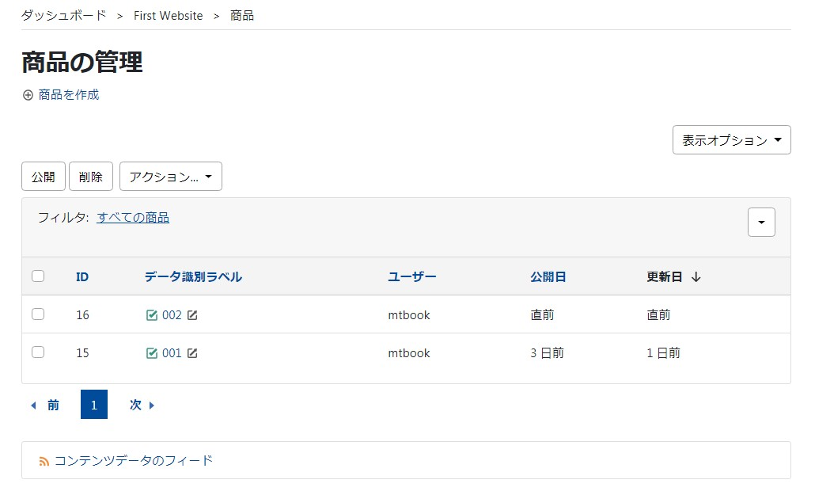The height and width of the screenshot is (495, 815).
Task: Click the すべての商品 filter link
Action: point(133,218)
